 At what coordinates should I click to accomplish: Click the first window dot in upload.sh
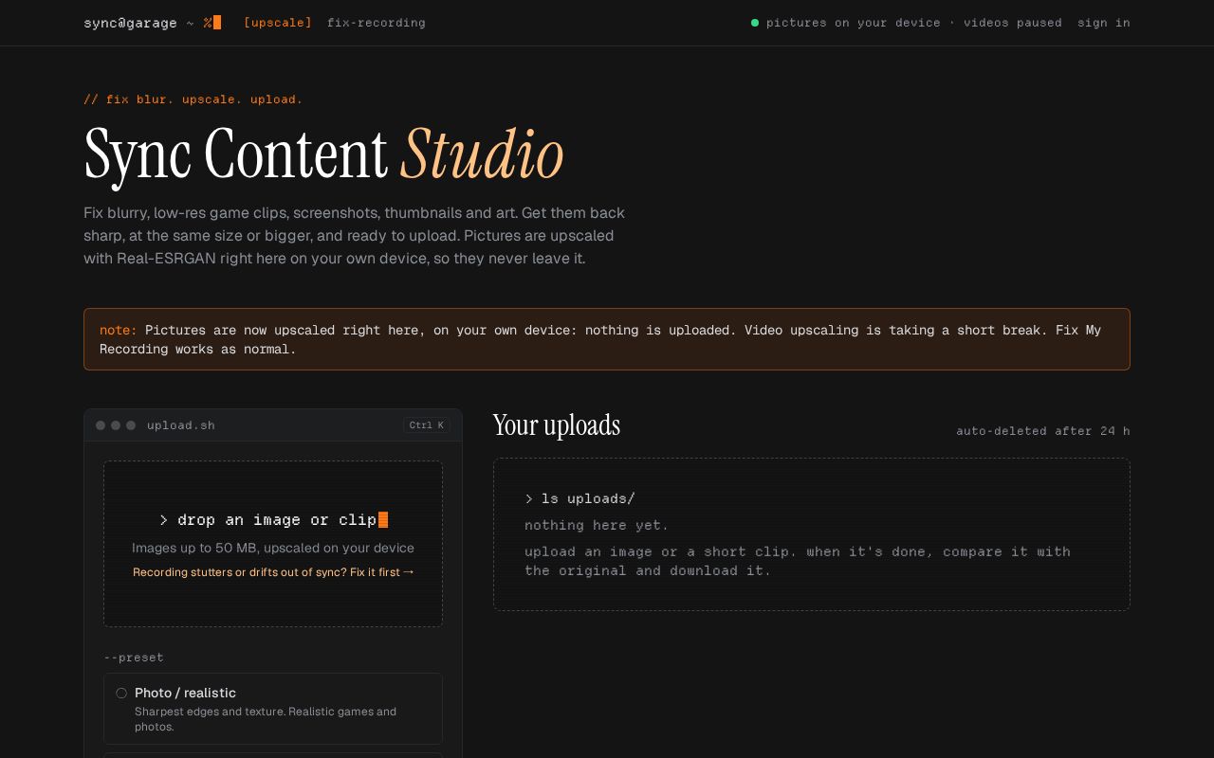pyautogui.click(x=101, y=425)
